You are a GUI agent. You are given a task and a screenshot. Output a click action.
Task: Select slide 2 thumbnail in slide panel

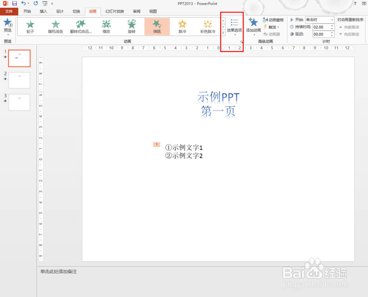[19, 80]
